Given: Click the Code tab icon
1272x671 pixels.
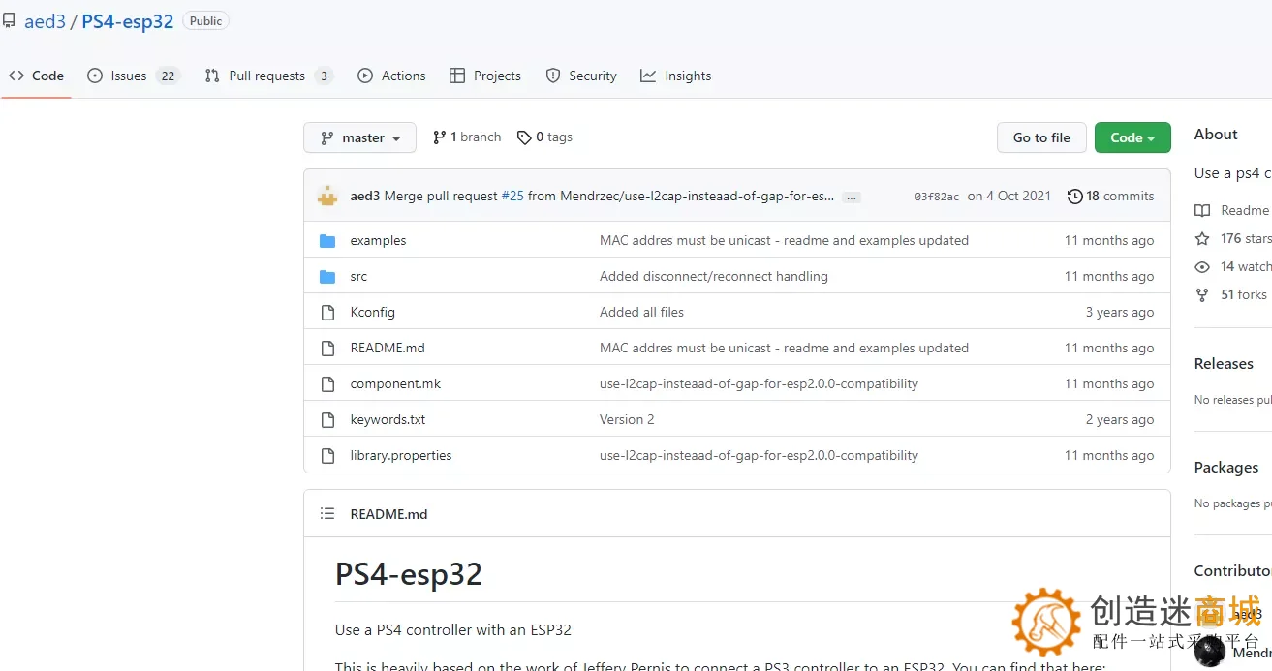Looking at the screenshot, I should point(16,76).
